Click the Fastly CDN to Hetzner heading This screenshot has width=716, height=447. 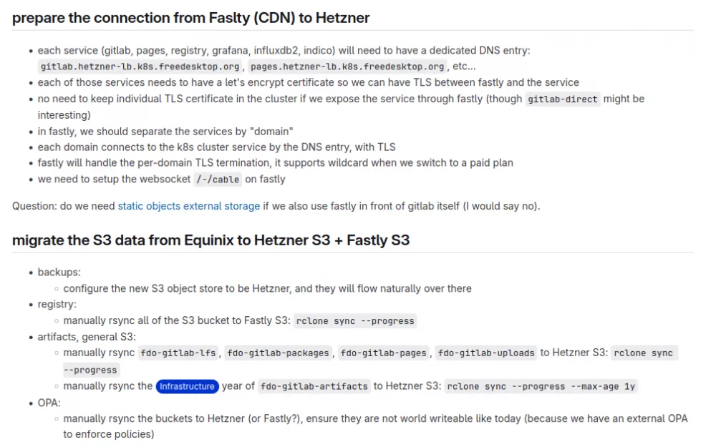[x=191, y=18]
